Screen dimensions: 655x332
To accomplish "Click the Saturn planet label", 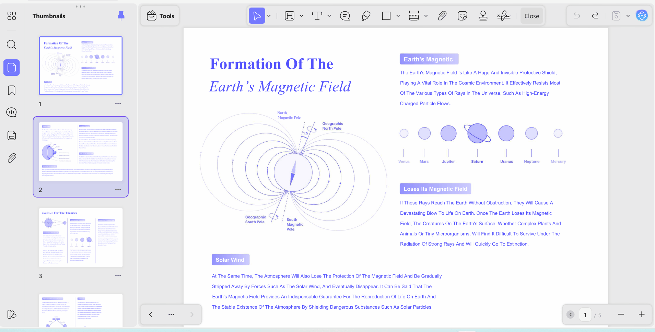I will coord(477,162).
